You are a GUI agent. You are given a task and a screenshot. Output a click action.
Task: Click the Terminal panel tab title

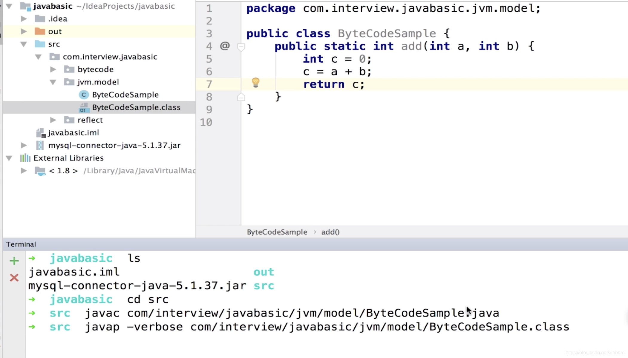point(21,244)
